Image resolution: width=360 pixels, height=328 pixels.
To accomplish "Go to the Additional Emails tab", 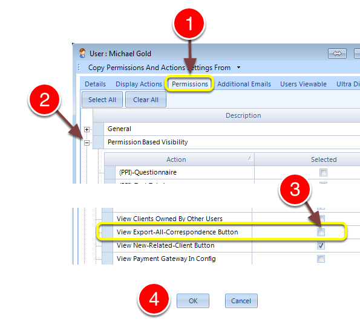I will tap(244, 84).
